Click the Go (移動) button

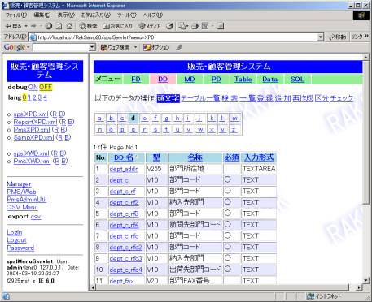coord(337,37)
